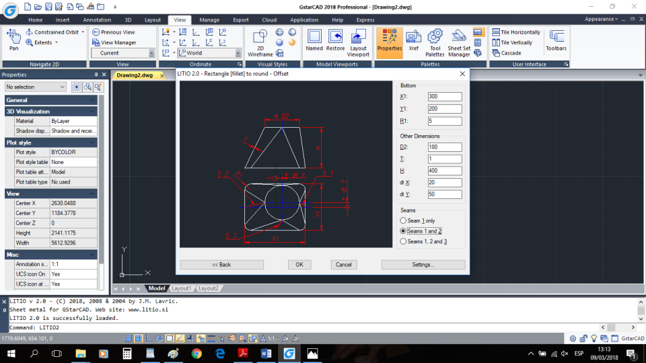The image size is (646, 363).
Task: Click the 'Settings...' button
Action: click(x=423, y=265)
